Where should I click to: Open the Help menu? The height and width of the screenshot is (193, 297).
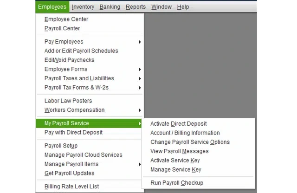pyautogui.click(x=183, y=7)
